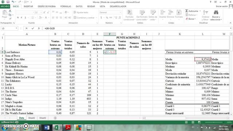233x131 pixels.
Task: Click the Buscar y seleccionar binoculars icon
Action: (216, 12)
